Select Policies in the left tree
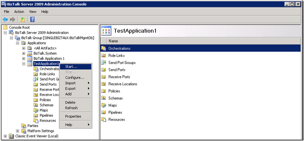Image resolution: width=304 pixels, height=141 pixels. tap(45, 100)
